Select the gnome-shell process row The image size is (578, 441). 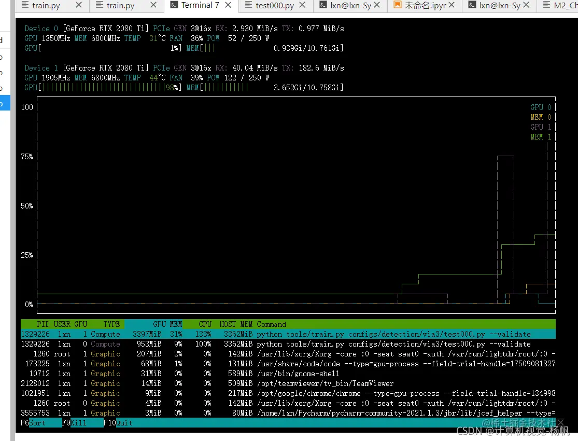(288, 374)
